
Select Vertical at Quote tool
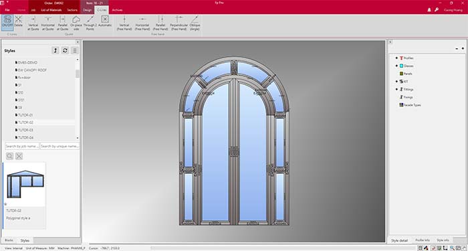(x=33, y=23)
